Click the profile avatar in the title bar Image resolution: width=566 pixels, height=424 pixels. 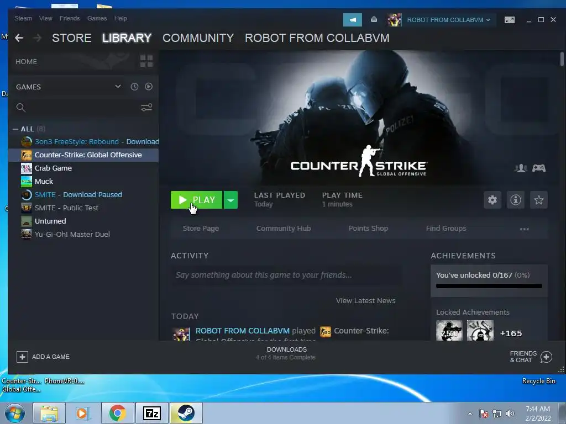[x=394, y=20]
